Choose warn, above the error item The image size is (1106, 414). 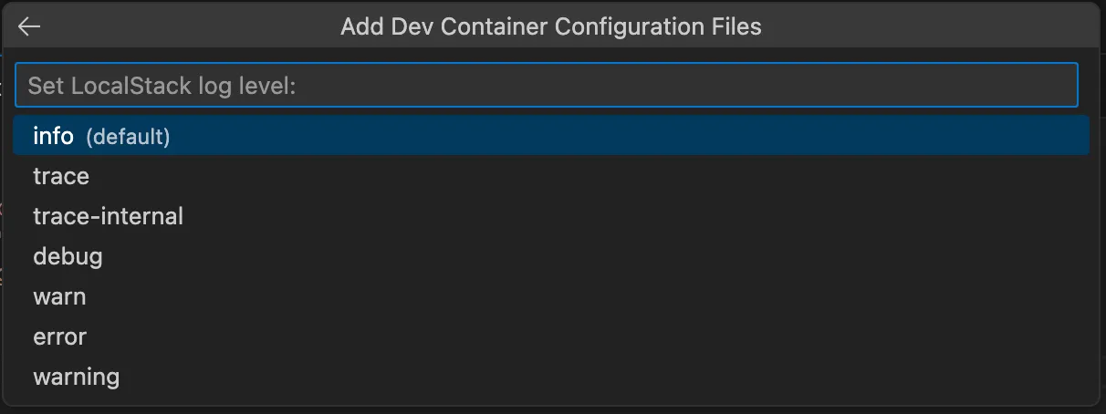59,296
